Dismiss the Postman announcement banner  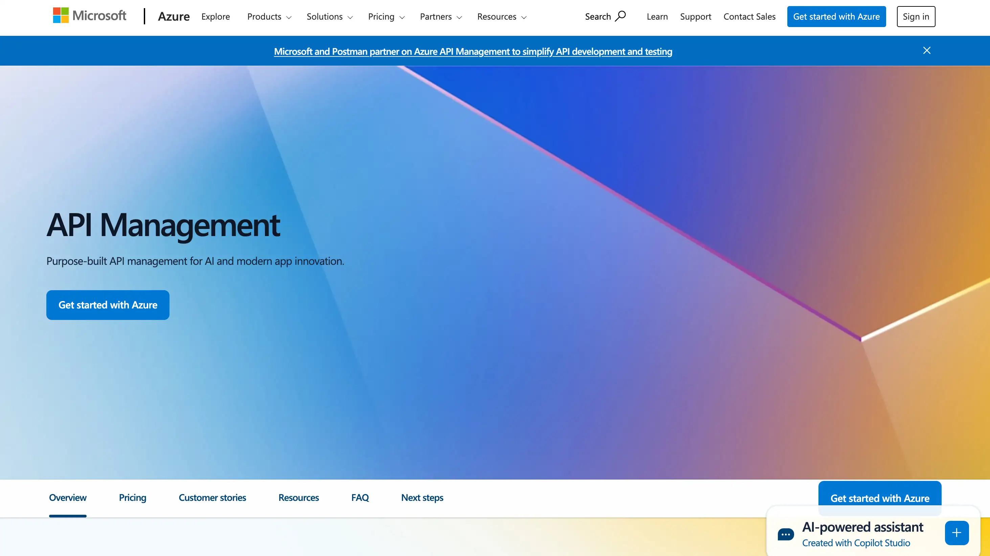927,50
